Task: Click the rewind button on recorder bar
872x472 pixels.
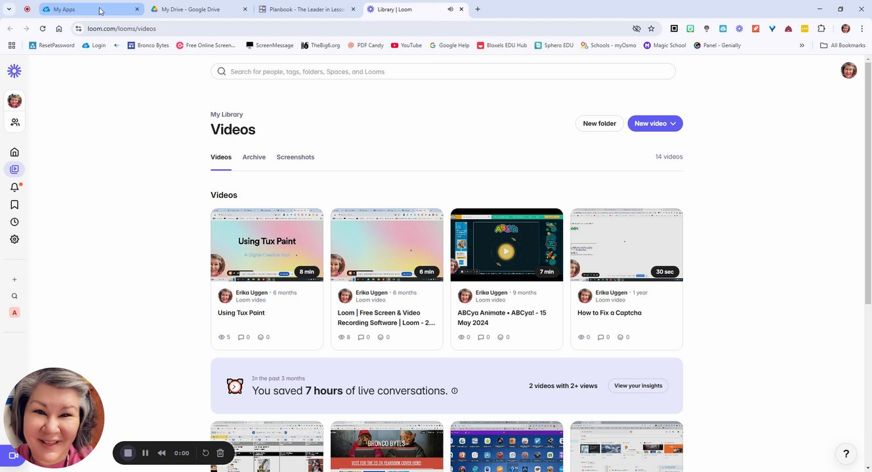Action: (161, 453)
